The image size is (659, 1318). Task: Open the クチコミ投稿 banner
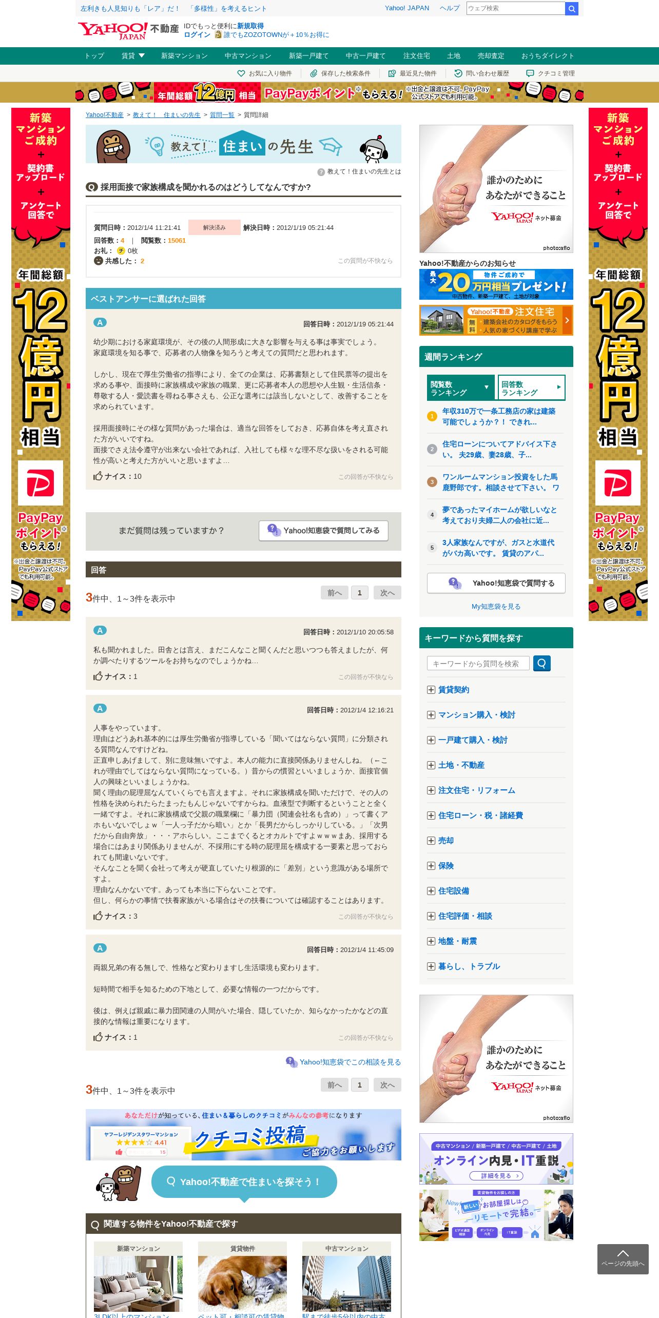tap(243, 1135)
